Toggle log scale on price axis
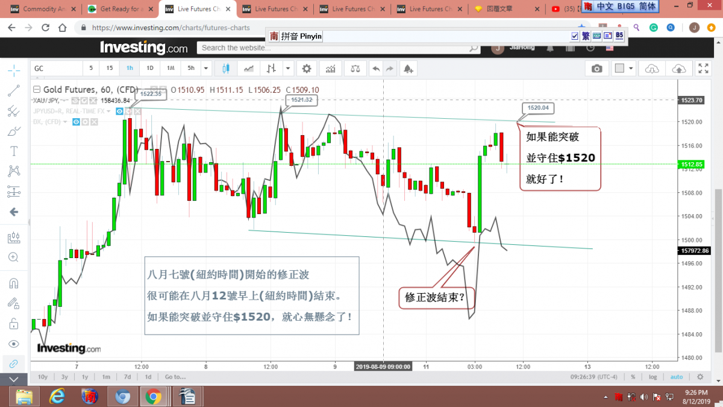 (x=653, y=377)
